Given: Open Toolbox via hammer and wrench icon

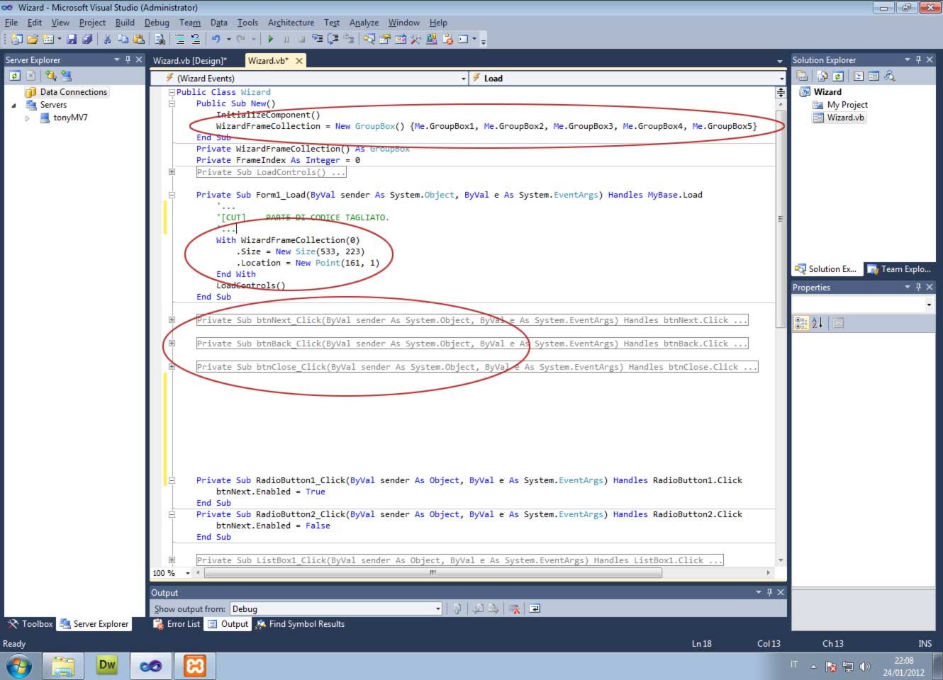Looking at the screenshot, I should 415,39.
